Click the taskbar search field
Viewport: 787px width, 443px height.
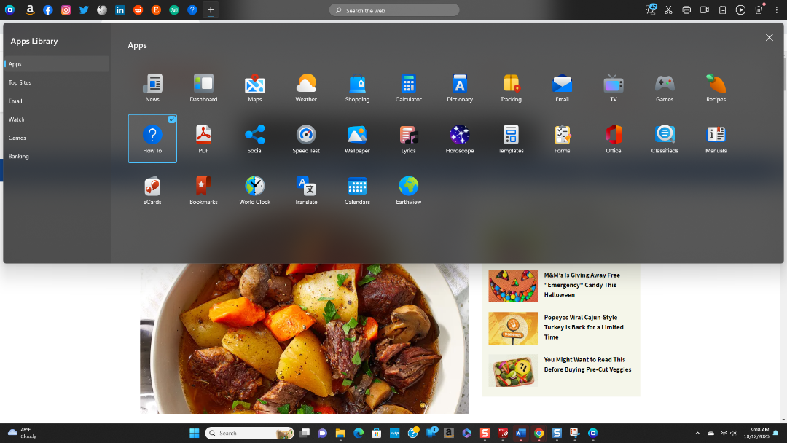(x=248, y=433)
